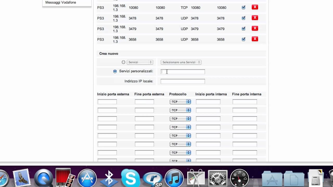The image size is (333, 187).
Task: Toggle checkbox for PS3 3479 rule
Action: tap(244, 29)
